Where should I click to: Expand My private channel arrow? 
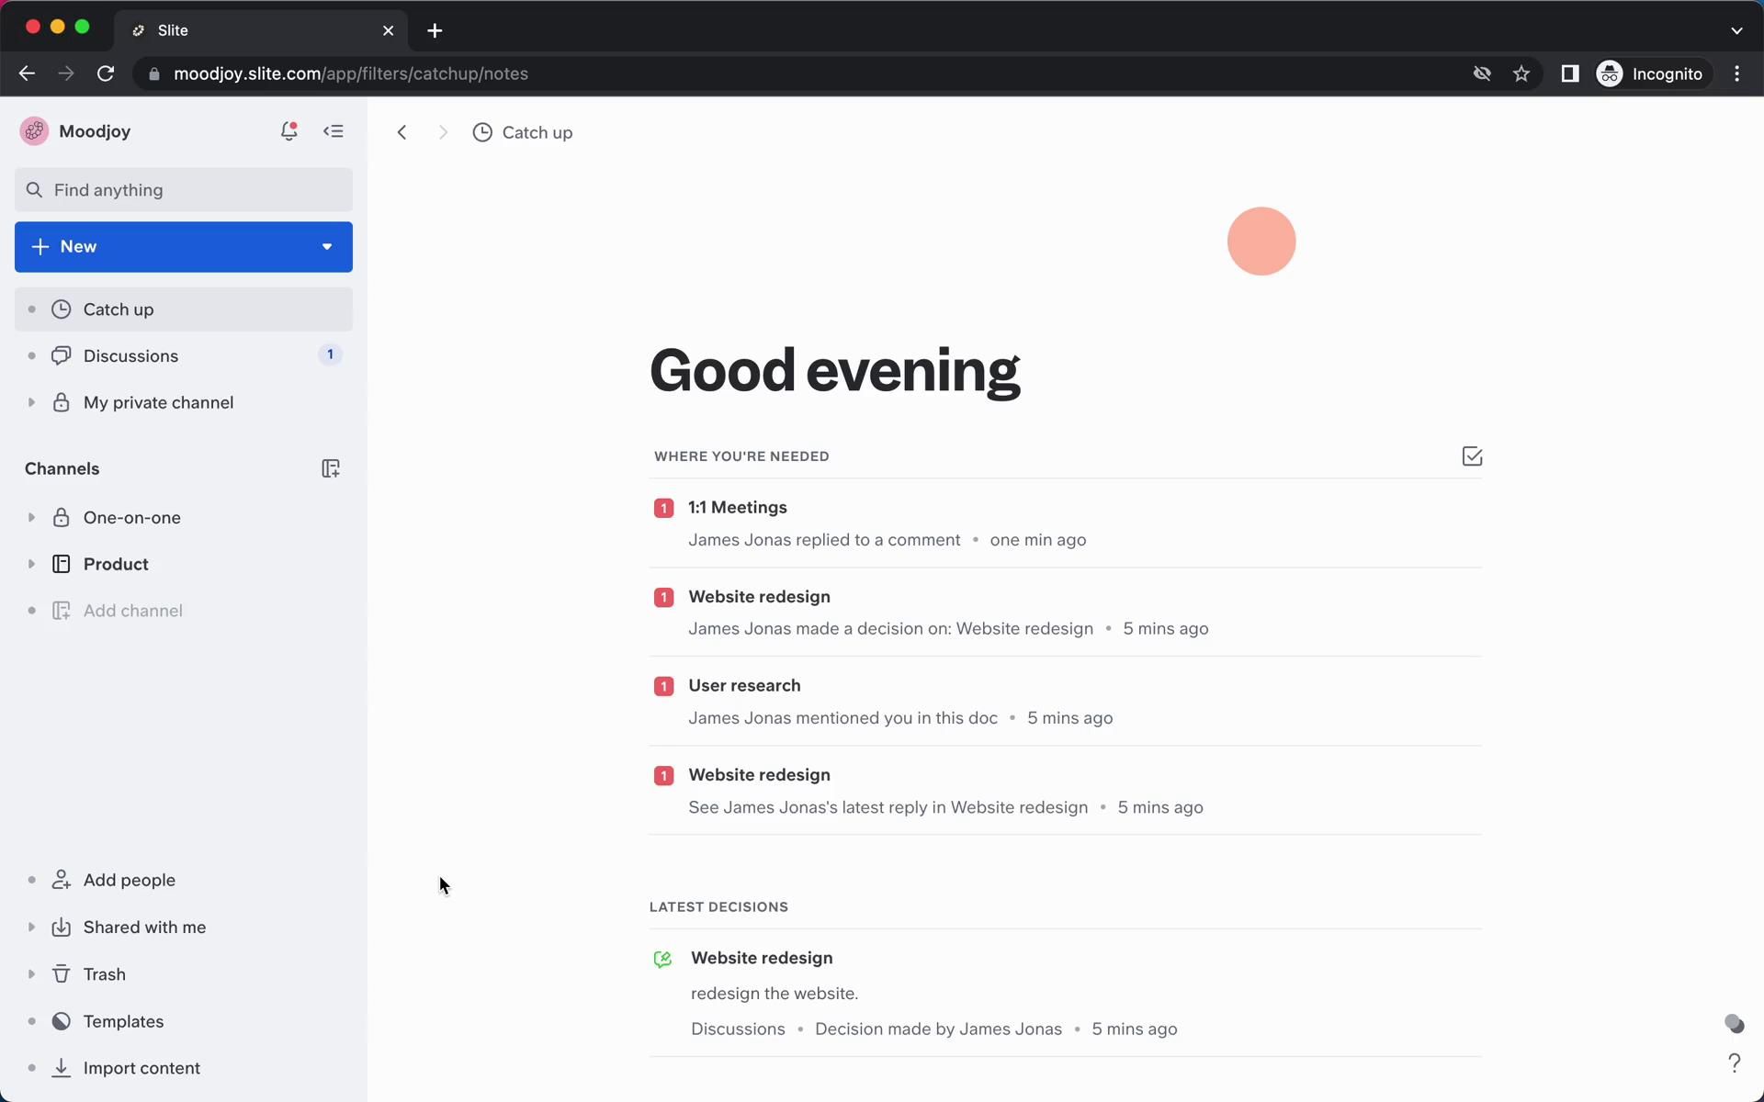31,402
